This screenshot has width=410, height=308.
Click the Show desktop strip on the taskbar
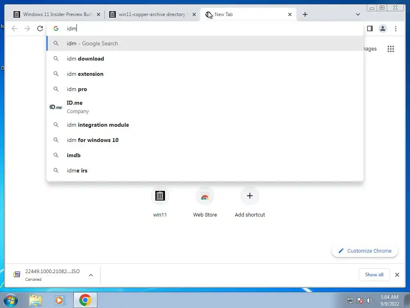tap(407, 300)
